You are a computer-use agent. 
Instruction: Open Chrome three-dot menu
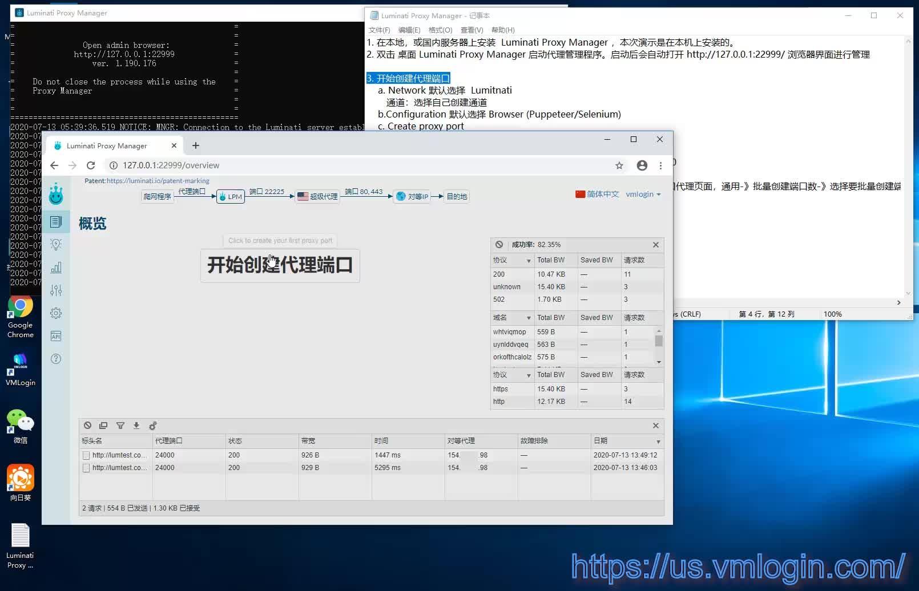(660, 165)
